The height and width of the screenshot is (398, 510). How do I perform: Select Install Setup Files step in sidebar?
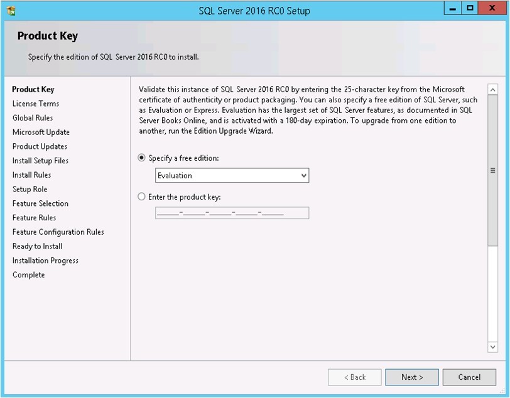click(x=40, y=161)
